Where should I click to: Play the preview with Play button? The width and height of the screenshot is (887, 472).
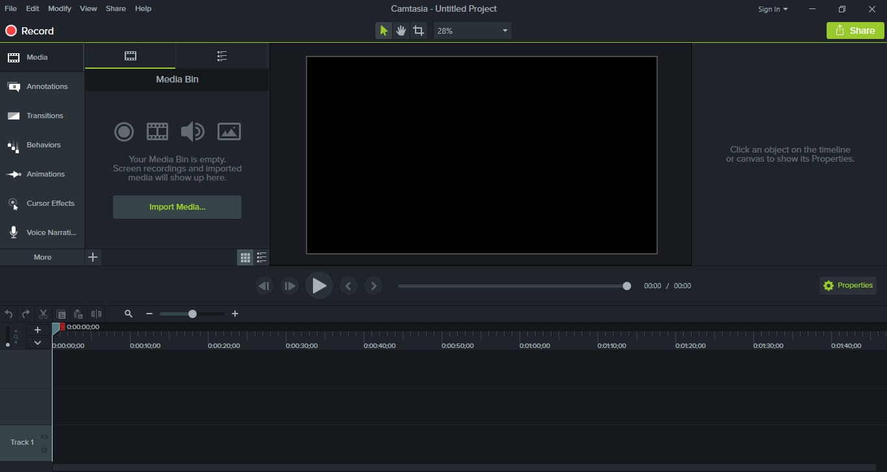(x=319, y=286)
